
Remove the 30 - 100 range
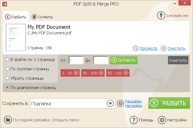pyautogui.click(x=101, y=73)
